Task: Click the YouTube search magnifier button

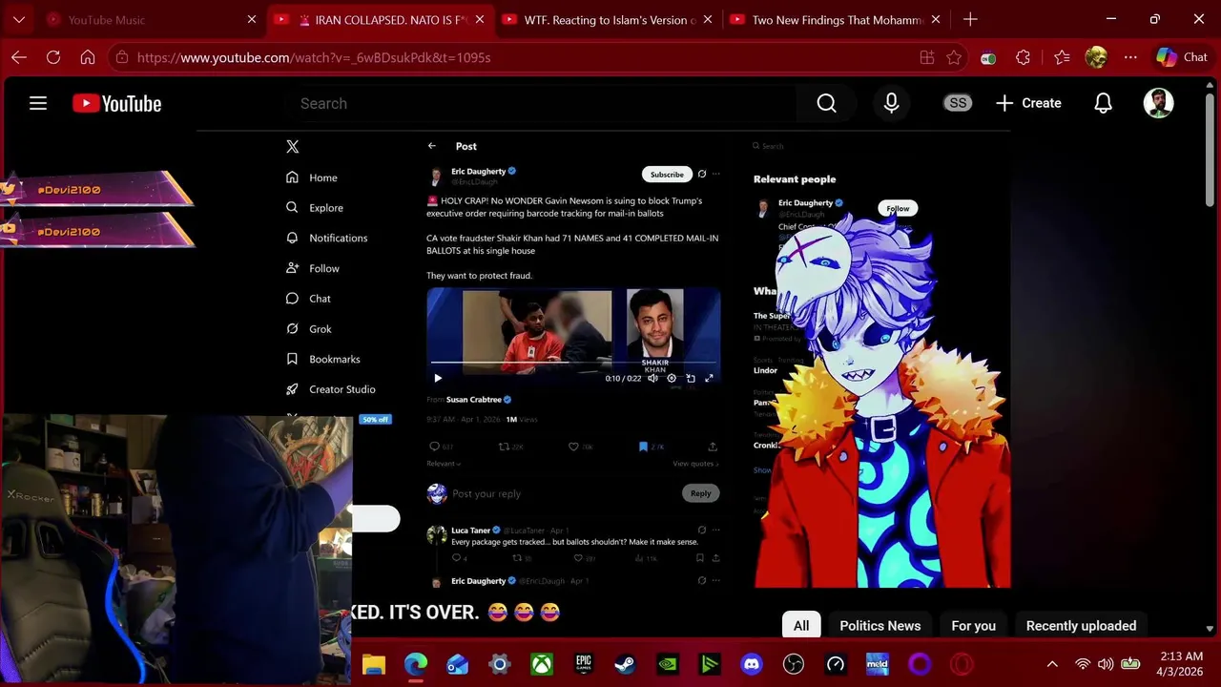Action: coord(826,103)
